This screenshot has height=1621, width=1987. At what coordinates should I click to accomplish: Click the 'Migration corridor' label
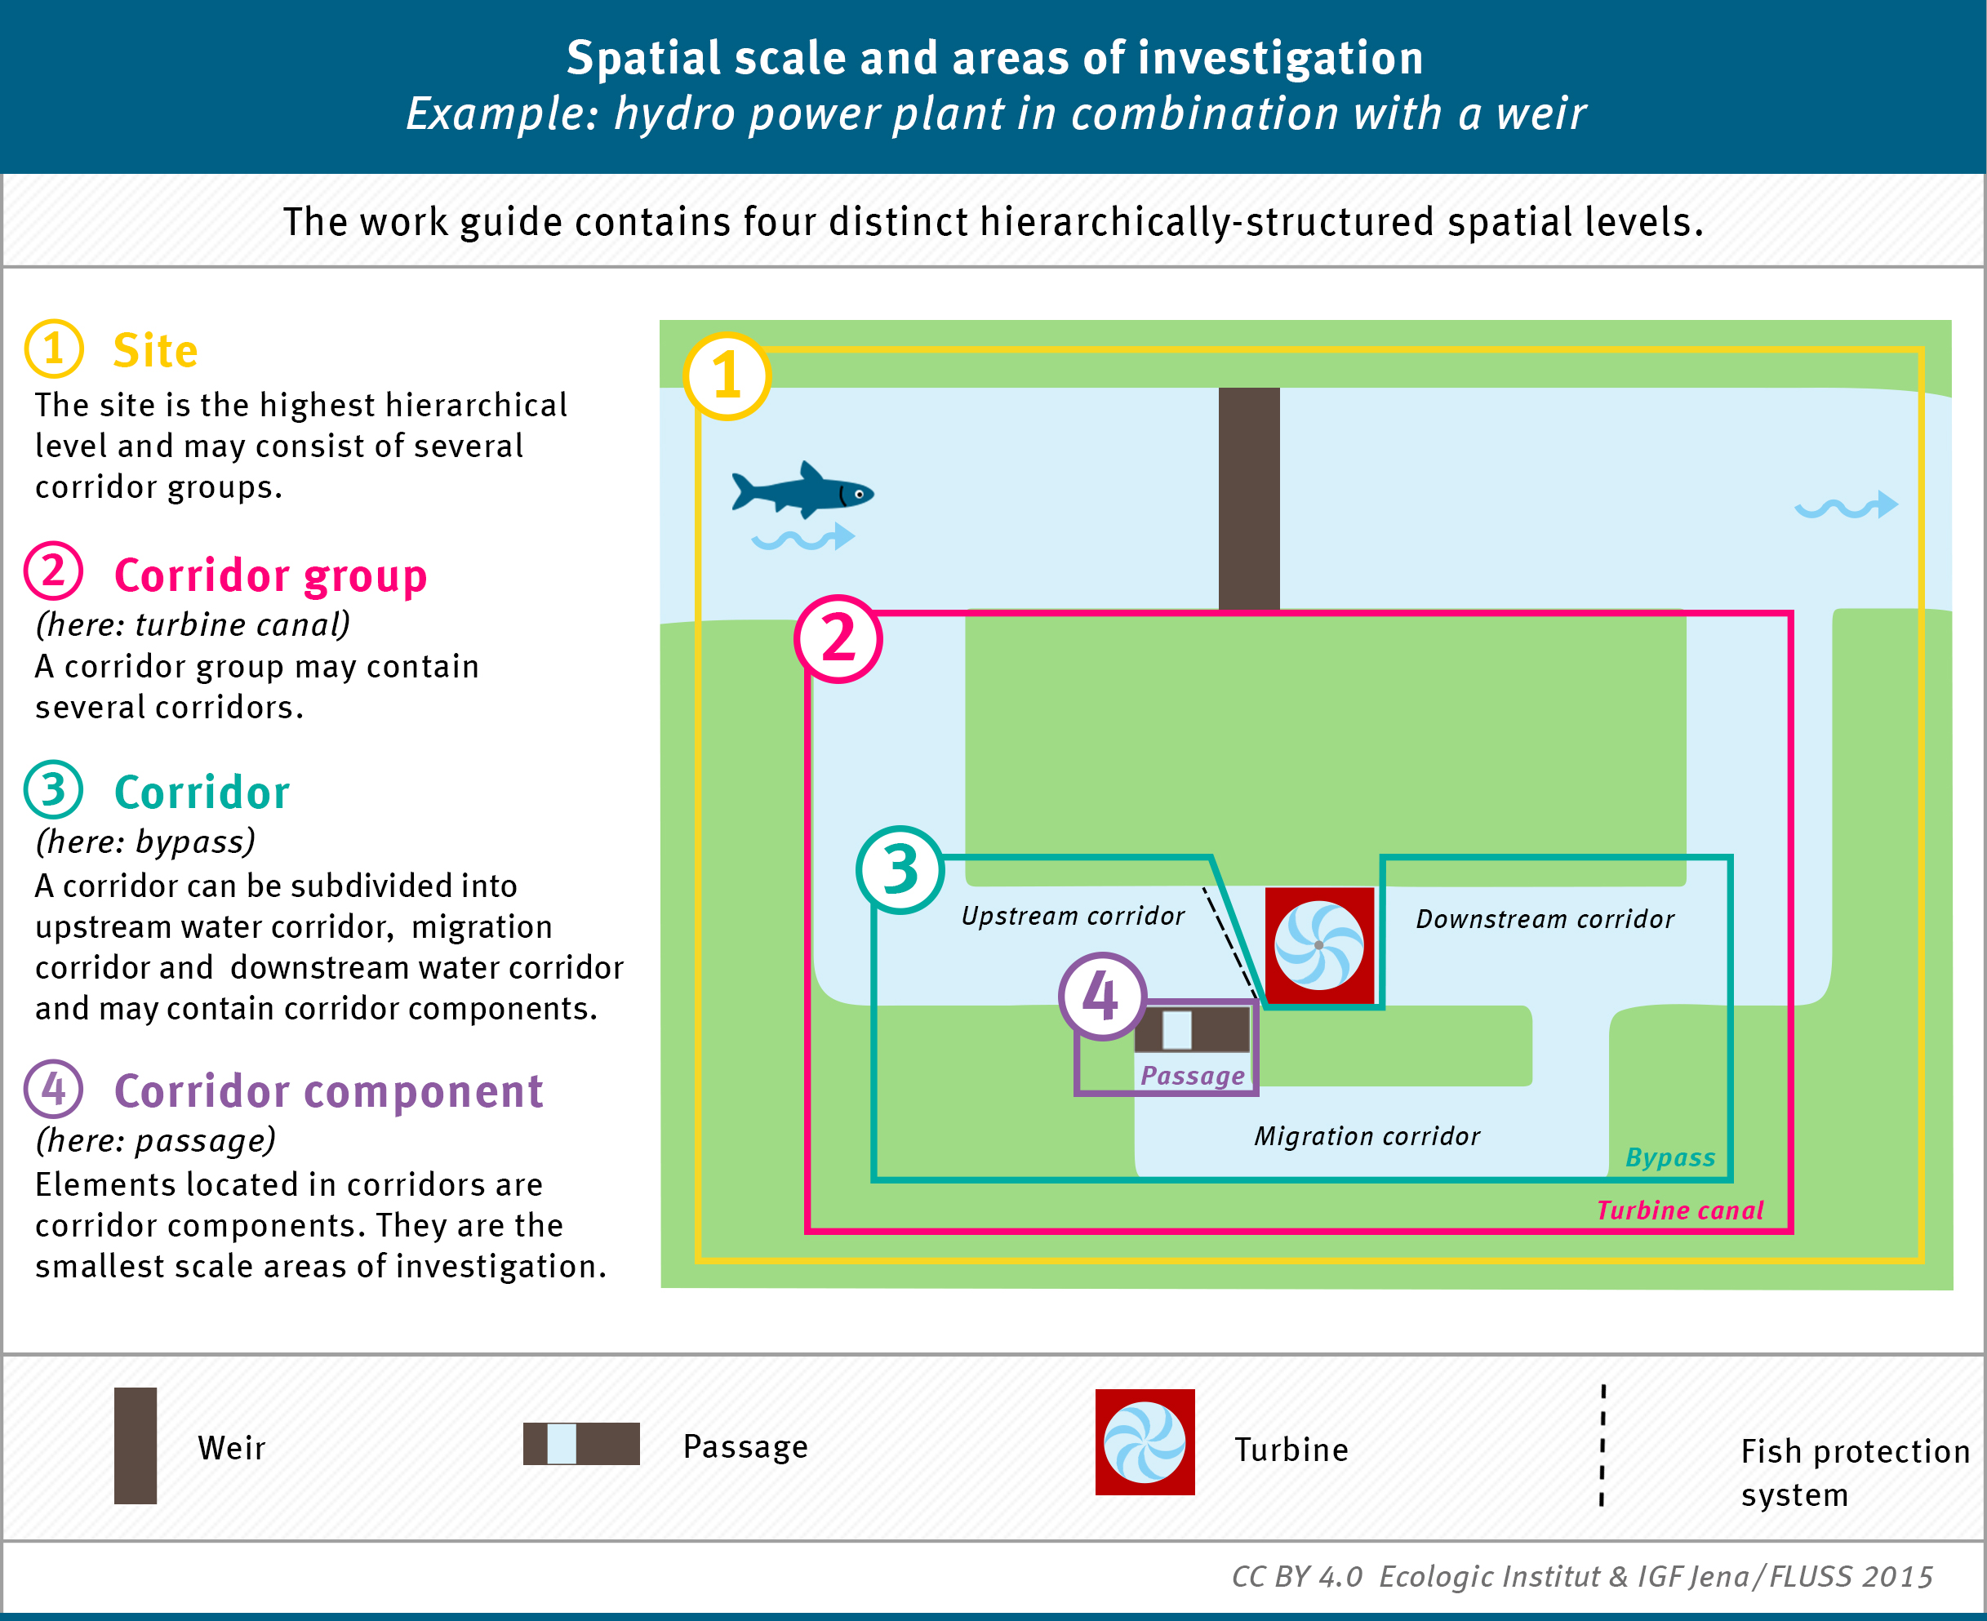click(1367, 1136)
